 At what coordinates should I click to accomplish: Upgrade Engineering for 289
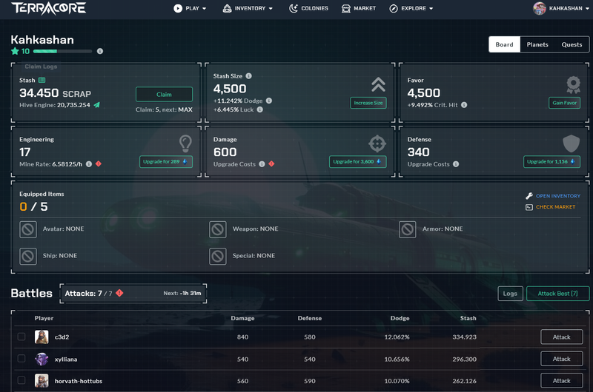click(x=166, y=161)
